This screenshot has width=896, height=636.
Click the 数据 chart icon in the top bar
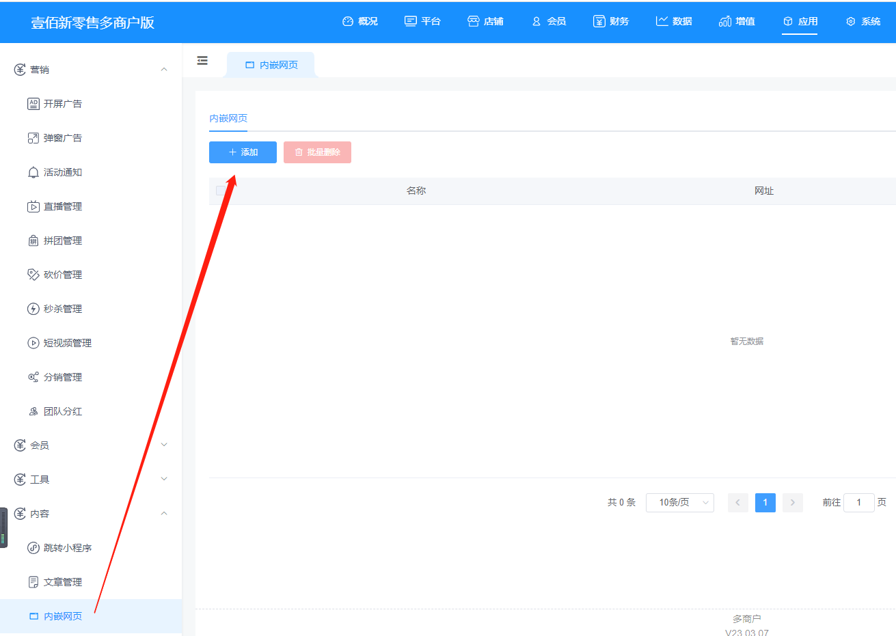click(662, 21)
